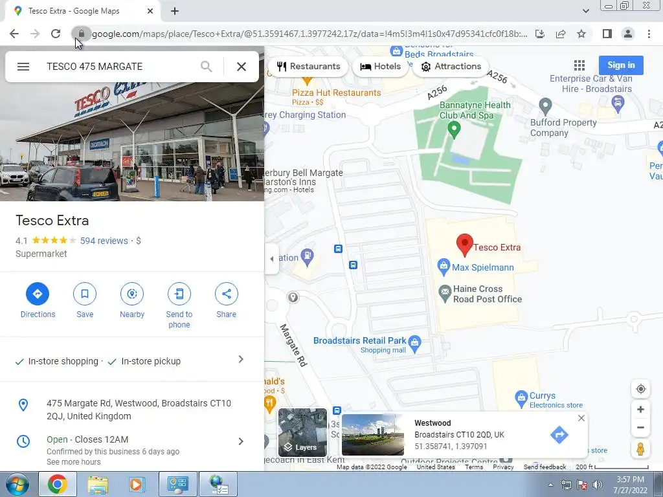Click the Bufford Property Company marker
Viewport: 663px width, 497px height.
click(545, 106)
